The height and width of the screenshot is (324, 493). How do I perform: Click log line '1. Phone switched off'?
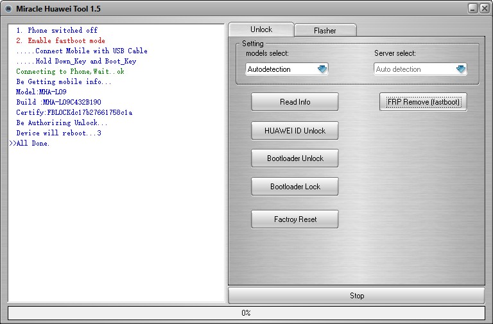pos(57,30)
